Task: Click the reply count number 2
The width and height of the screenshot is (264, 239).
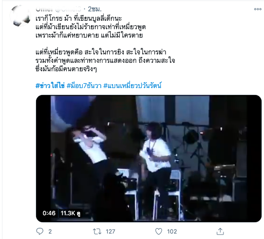Action: (50, 232)
